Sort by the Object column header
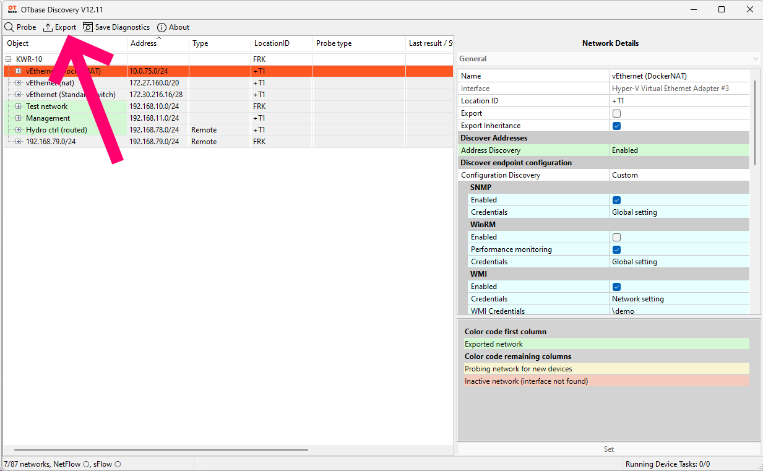The image size is (763, 471). 65,43
